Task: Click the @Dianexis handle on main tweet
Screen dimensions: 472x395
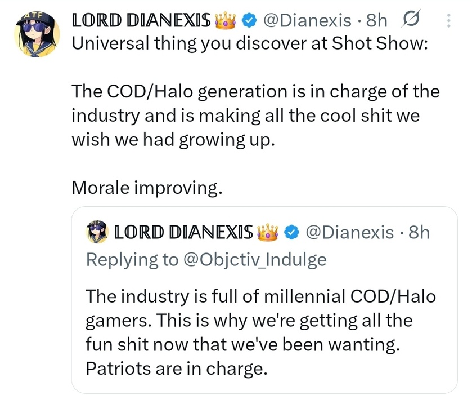Action: (307, 21)
